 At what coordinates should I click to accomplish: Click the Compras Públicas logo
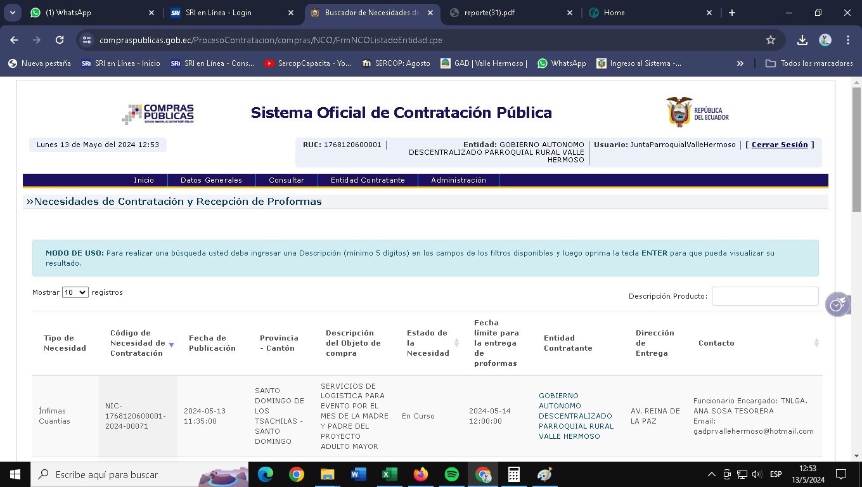point(158,114)
